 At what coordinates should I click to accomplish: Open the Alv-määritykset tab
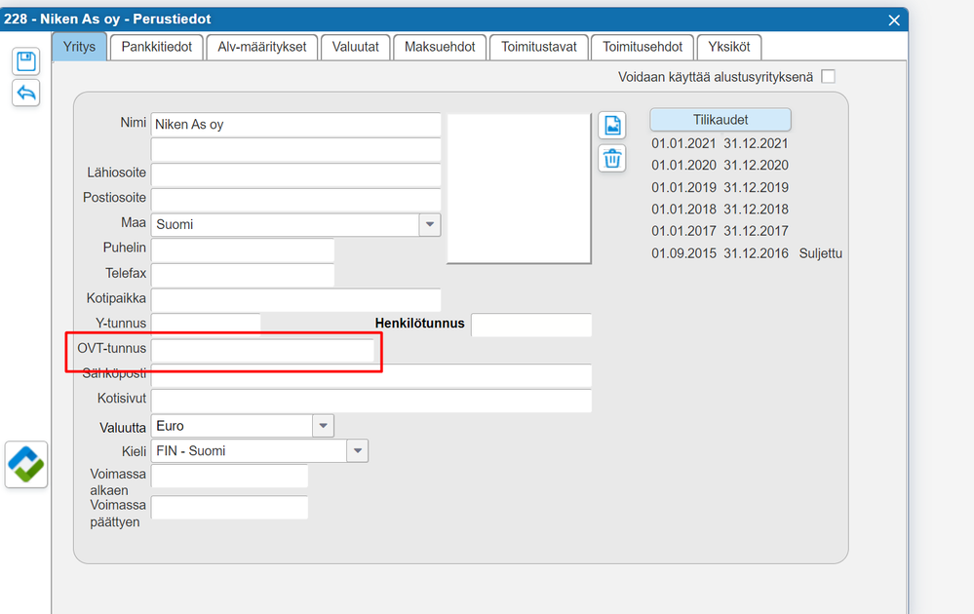tap(262, 47)
